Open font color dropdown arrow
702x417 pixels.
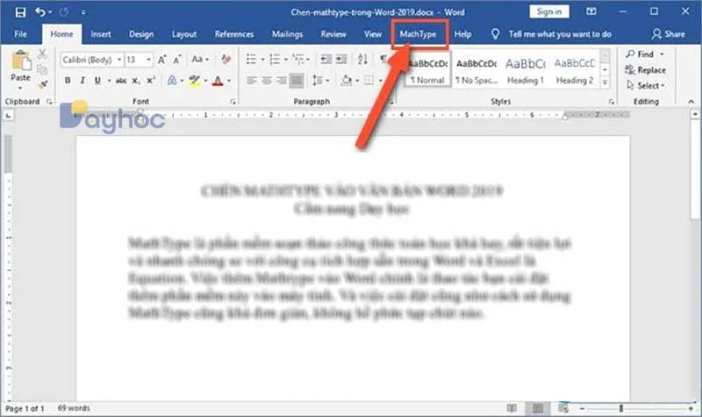pyautogui.click(x=229, y=81)
